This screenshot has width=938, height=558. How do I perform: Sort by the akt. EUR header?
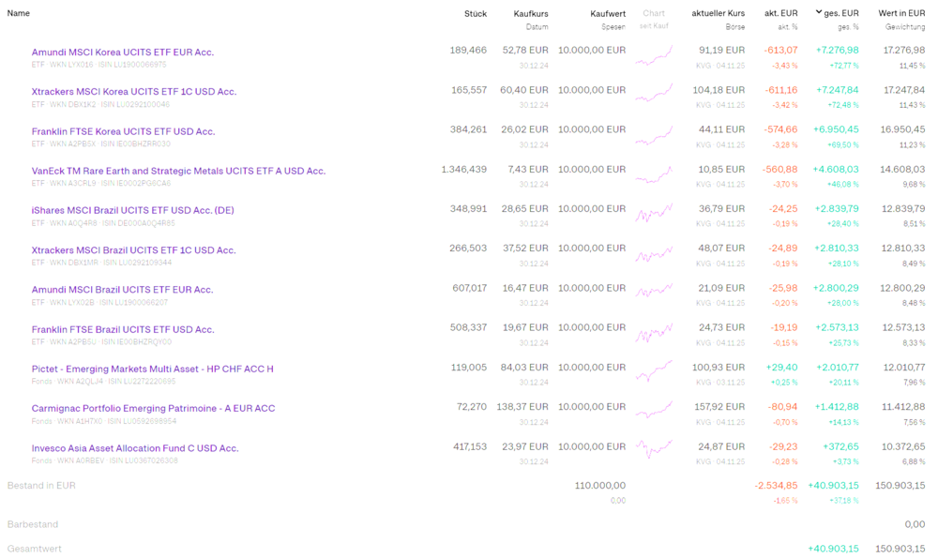coord(780,13)
